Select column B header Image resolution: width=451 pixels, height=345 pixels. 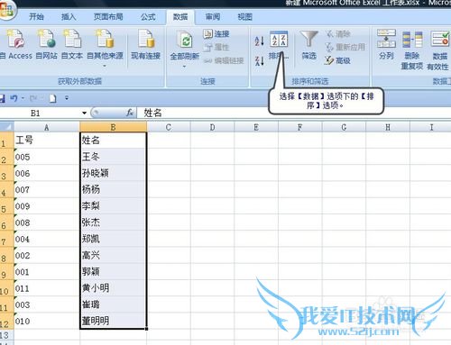(x=114, y=127)
